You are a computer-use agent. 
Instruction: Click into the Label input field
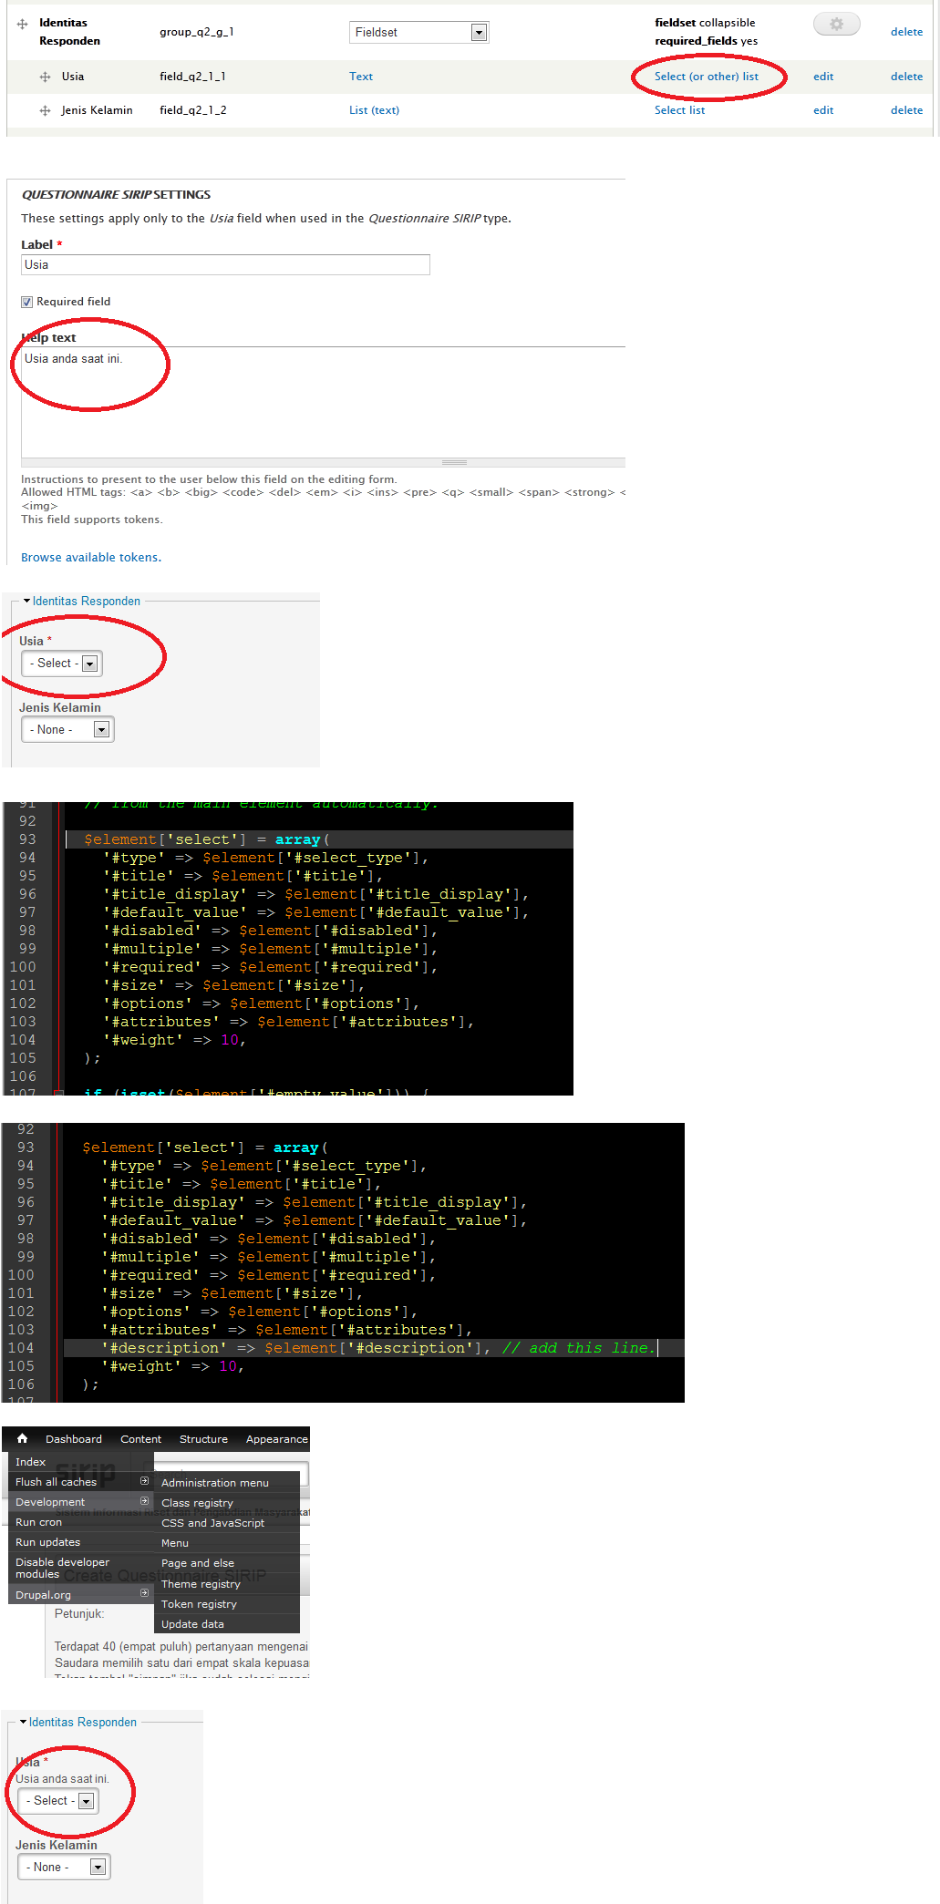coord(225,264)
